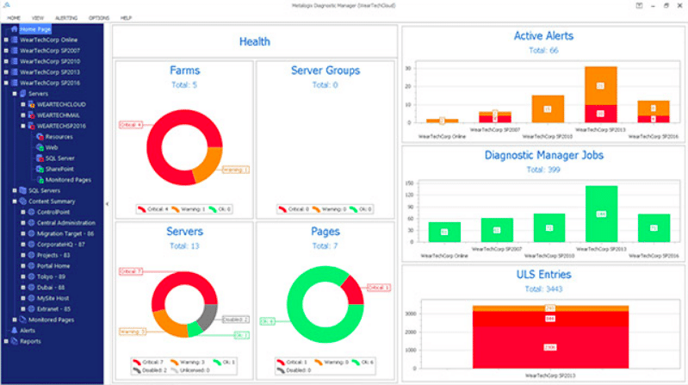688x385 pixels.
Task: Click the ControlPoint globe icon
Action: [32, 212]
